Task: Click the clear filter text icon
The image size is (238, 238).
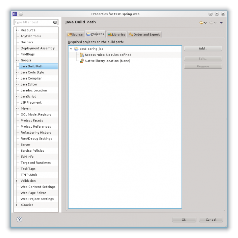Action: coord(55,22)
